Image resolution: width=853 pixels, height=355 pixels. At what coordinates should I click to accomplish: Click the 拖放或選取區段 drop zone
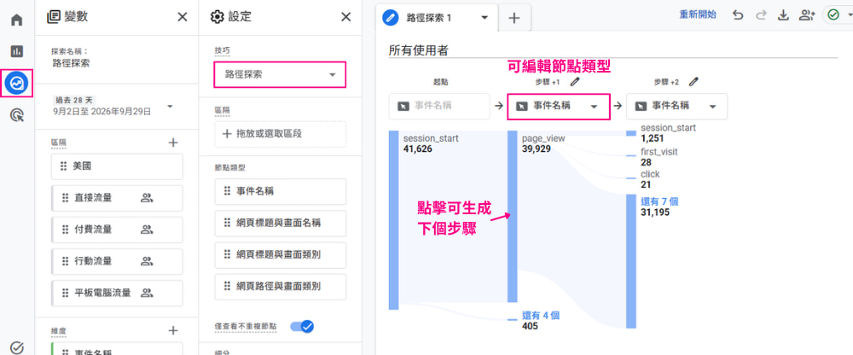[x=281, y=134]
